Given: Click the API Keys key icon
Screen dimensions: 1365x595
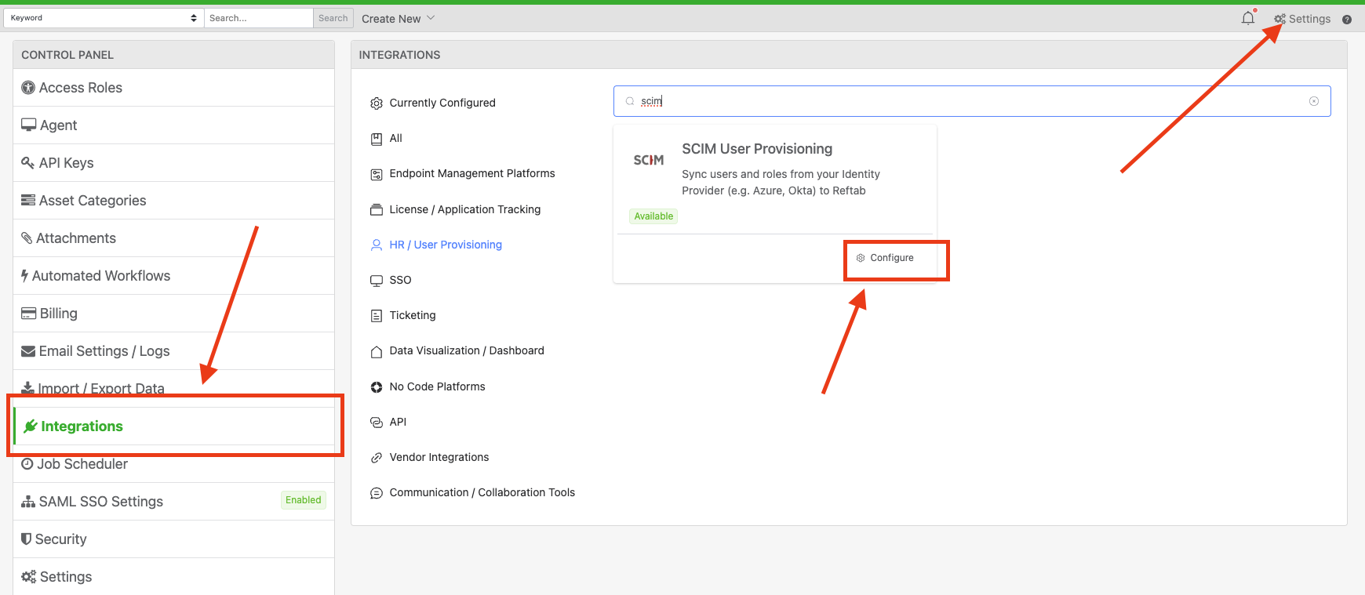Looking at the screenshot, I should 28,163.
